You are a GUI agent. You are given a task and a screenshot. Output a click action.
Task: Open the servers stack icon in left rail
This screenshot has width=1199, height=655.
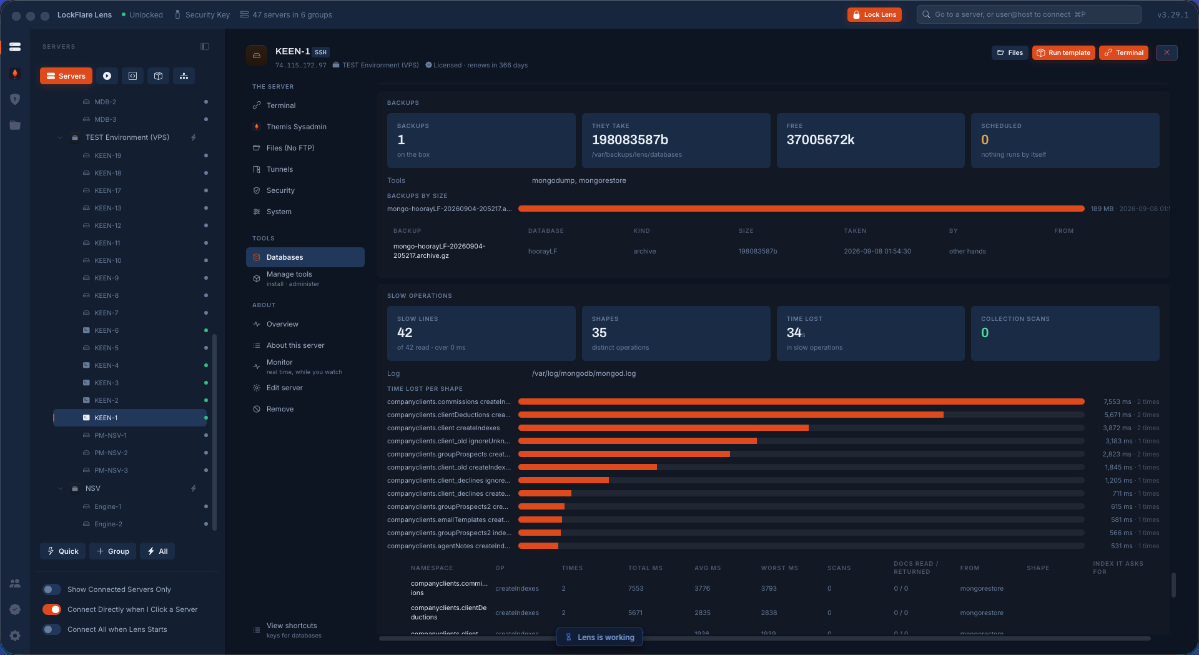15,47
